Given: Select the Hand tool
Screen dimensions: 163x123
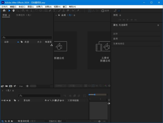Looking at the screenshot, I should (x=14, y=11).
